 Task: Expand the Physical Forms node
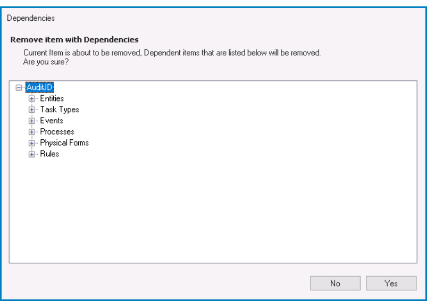[x=32, y=143]
